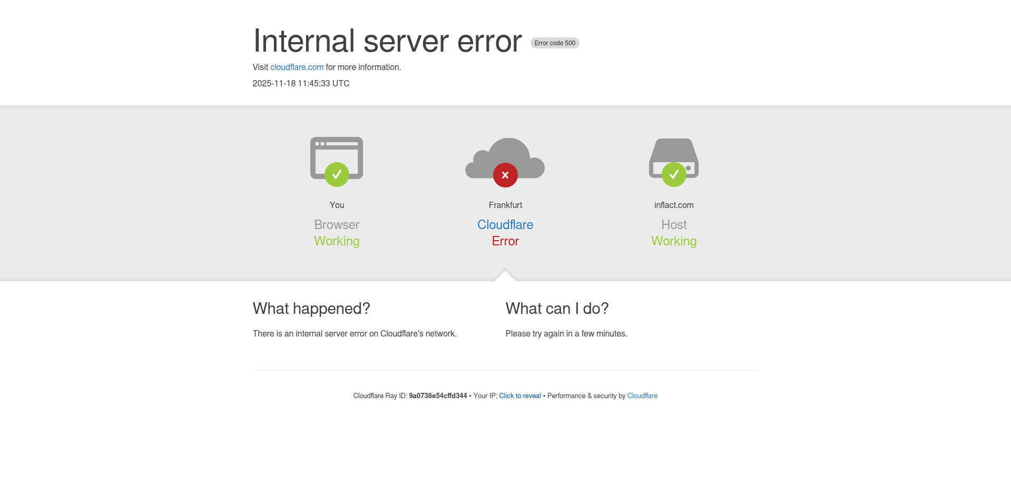The width and height of the screenshot is (1011, 495).
Task: Expand the Frankfurt node details
Action: [505, 205]
